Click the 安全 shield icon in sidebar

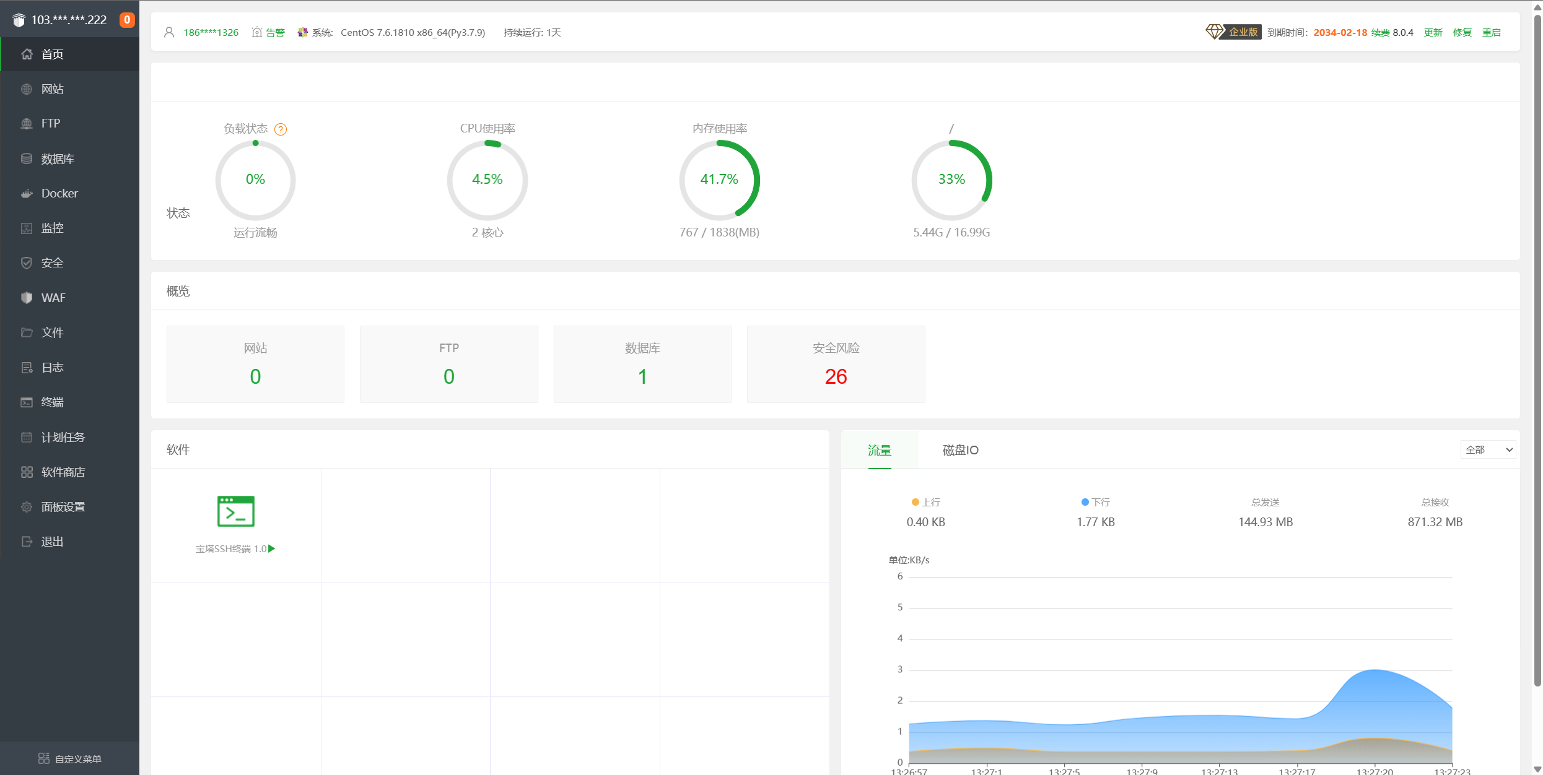pos(27,263)
